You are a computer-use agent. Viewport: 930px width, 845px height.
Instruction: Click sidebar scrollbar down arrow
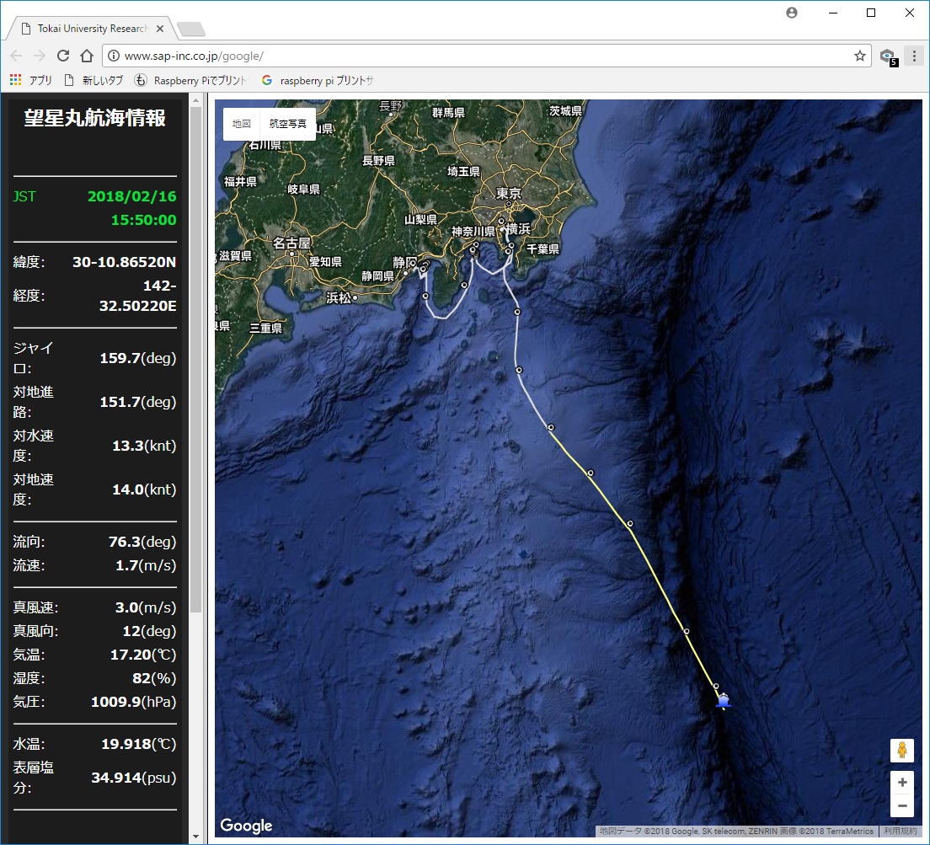195,837
